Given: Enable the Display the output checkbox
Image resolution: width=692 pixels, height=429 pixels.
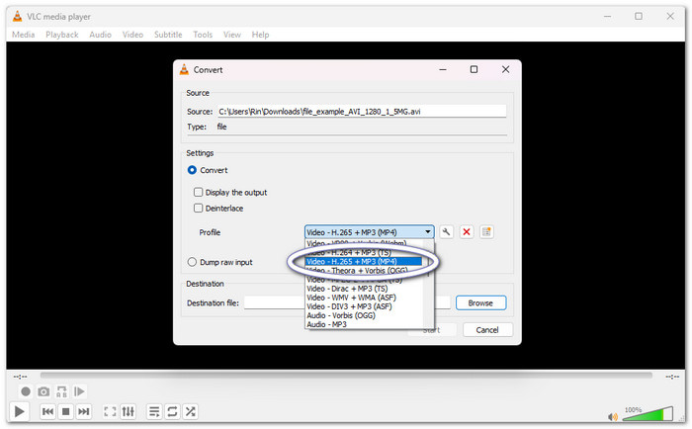Looking at the screenshot, I should point(198,192).
